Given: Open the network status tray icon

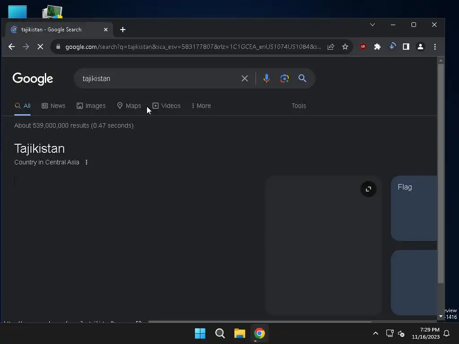Looking at the screenshot, I should pyautogui.click(x=390, y=333).
